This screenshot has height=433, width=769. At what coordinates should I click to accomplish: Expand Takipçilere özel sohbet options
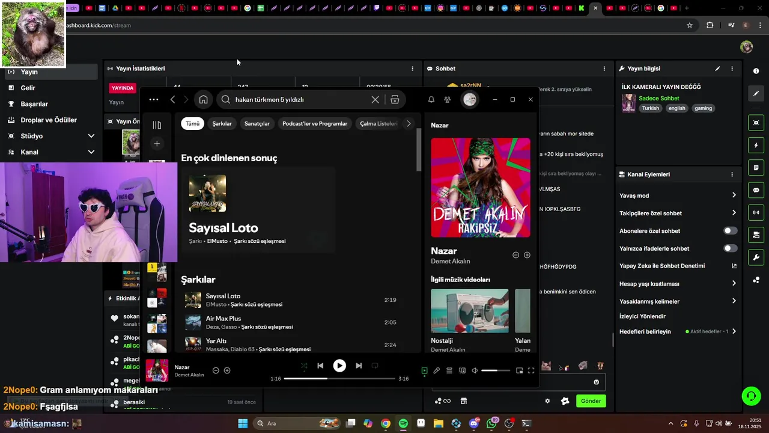click(x=734, y=213)
